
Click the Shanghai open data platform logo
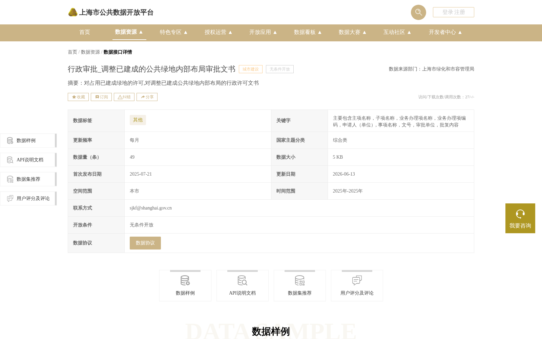click(x=110, y=12)
